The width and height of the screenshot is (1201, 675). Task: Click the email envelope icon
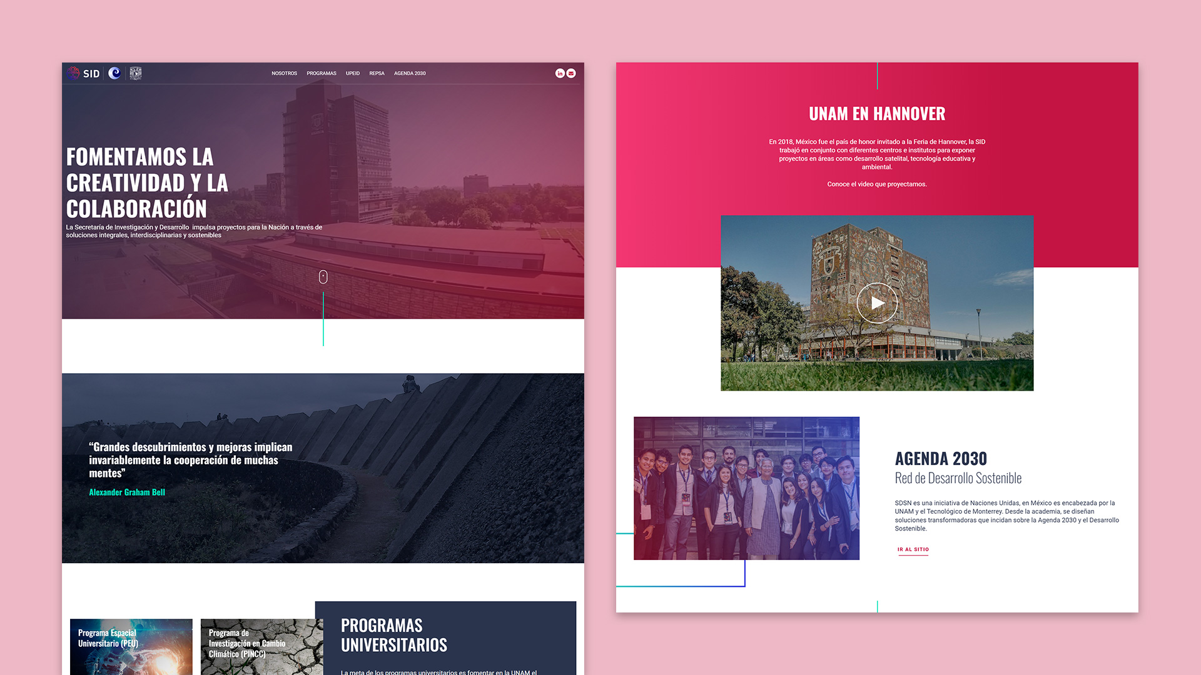point(571,73)
